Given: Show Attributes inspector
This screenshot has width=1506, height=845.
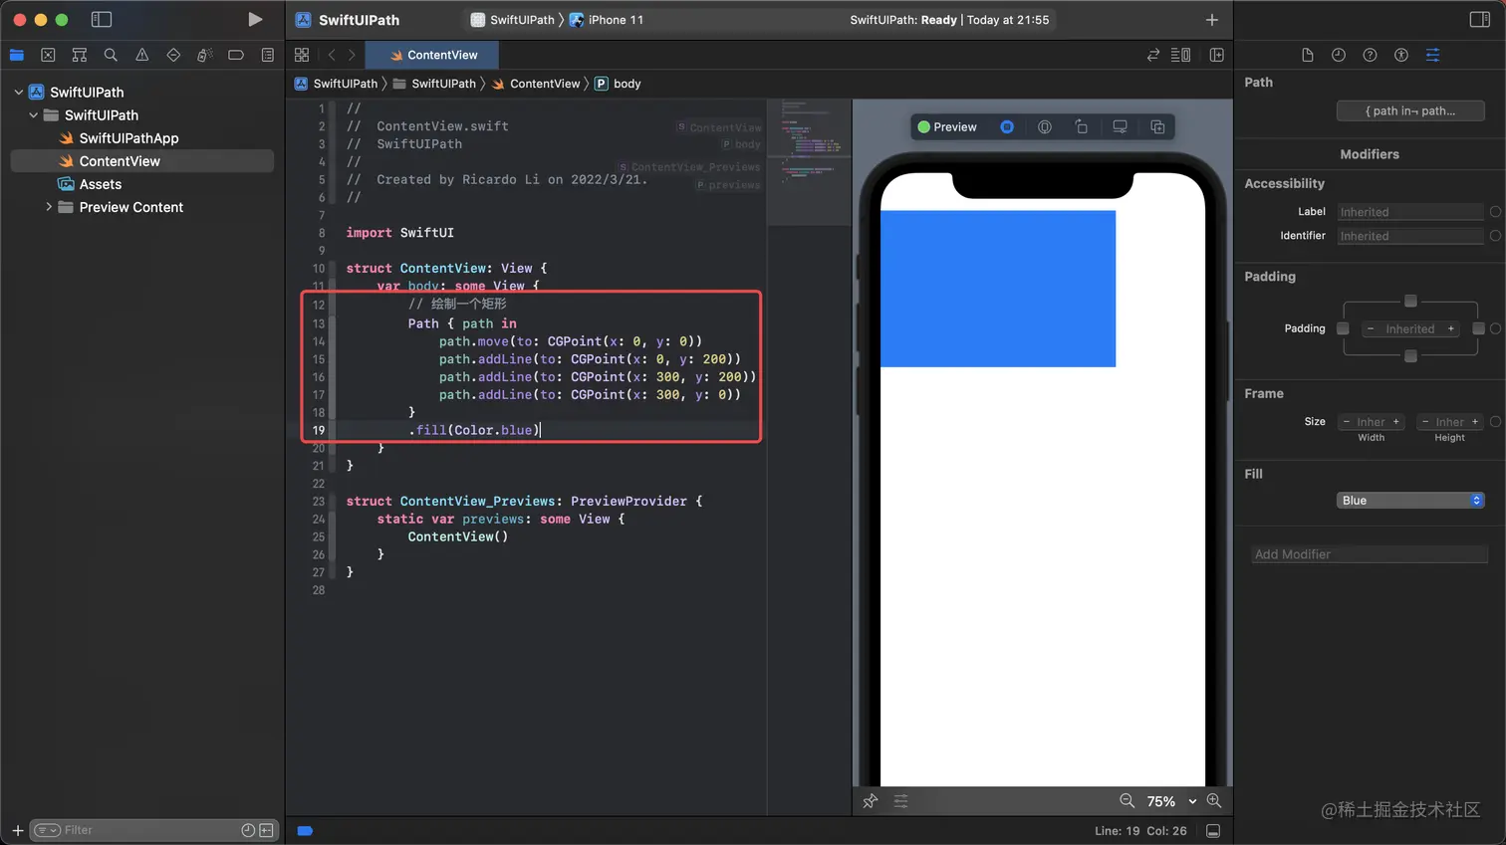Looking at the screenshot, I should pyautogui.click(x=1433, y=55).
